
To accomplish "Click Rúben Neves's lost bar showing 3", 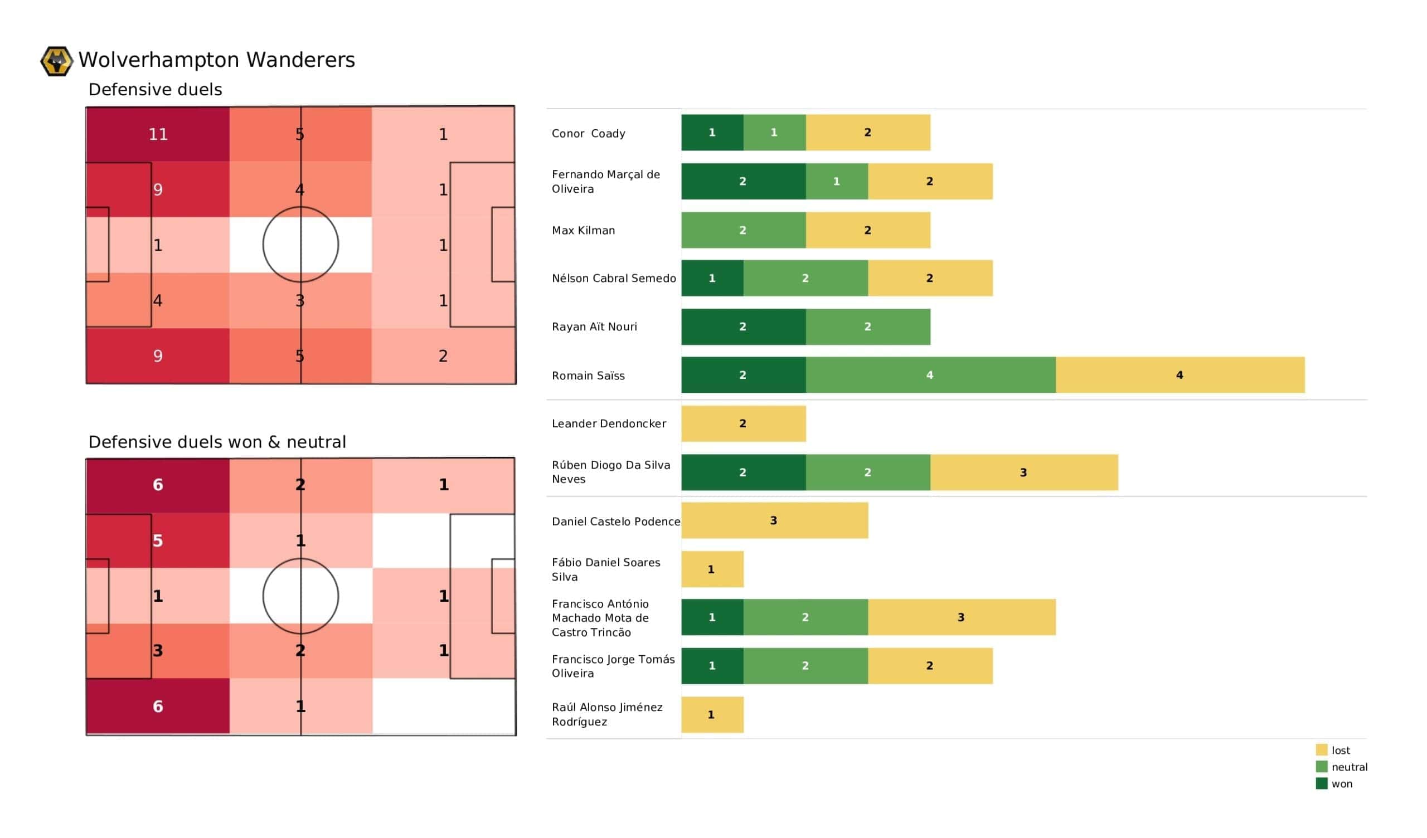I will 1025,472.
